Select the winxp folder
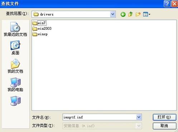 [x=40, y=34]
